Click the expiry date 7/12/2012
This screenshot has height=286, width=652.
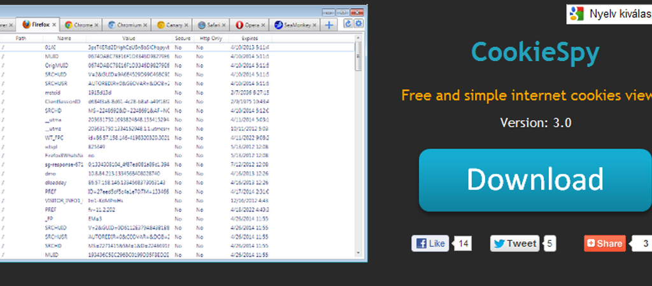pos(249,165)
